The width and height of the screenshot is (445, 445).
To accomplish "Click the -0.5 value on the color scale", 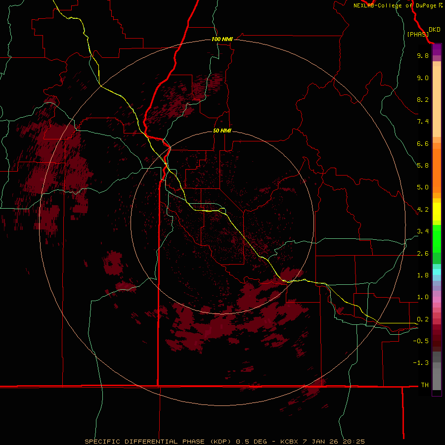I will click(421, 341).
